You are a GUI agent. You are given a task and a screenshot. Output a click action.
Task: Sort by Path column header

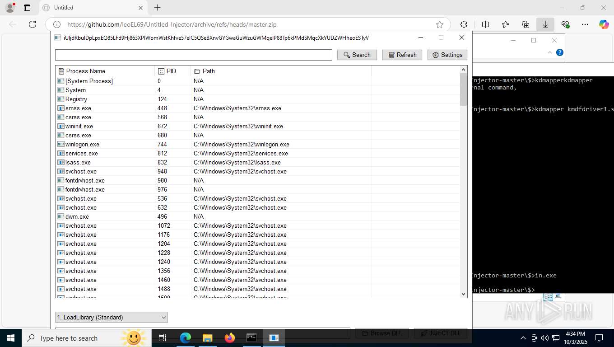[281, 71]
